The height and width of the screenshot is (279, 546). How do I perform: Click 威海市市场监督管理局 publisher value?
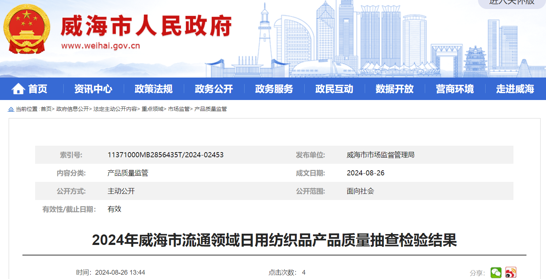381,155
